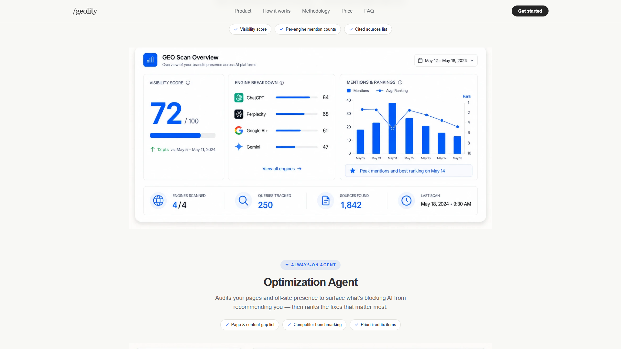Click the ChatGPT score bar

(x=297, y=97)
